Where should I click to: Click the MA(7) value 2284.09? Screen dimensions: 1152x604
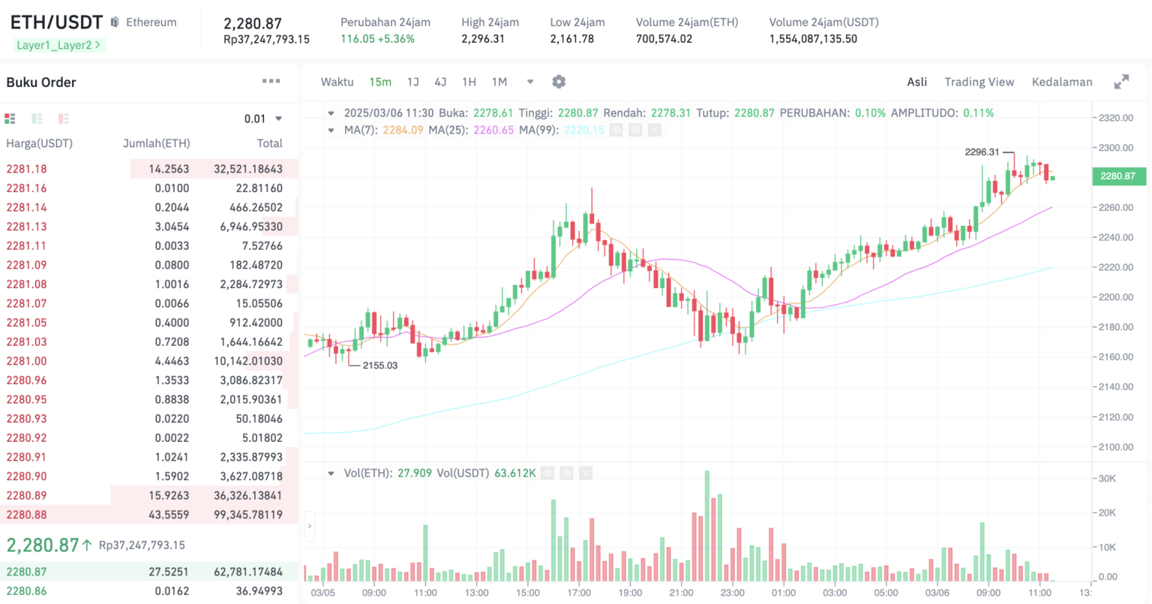[403, 131]
